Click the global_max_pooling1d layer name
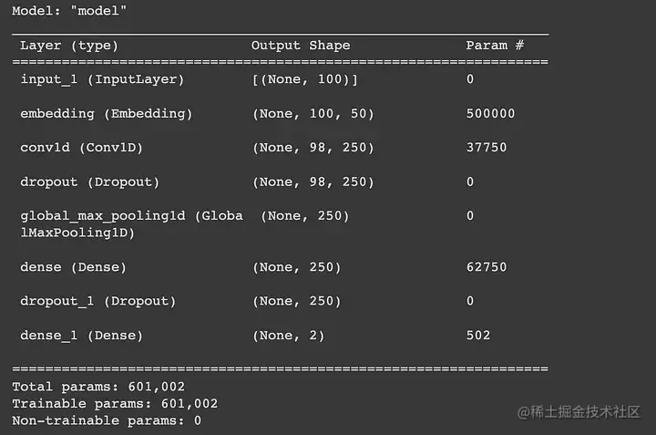This screenshot has height=435, width=656. pos(131,216)
